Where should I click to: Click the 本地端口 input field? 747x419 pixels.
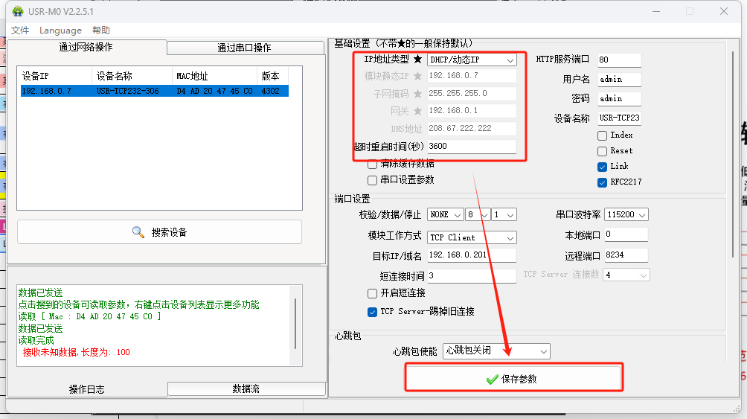tap(626, 234)
